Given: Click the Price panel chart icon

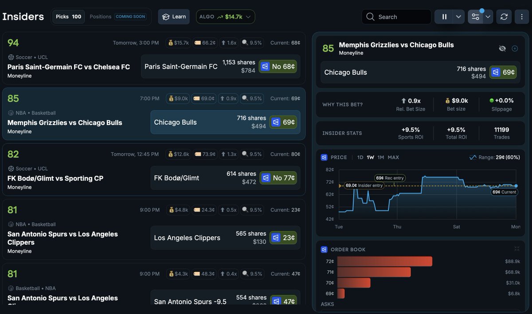Looking at the screenshot, I should pos(323,157).
